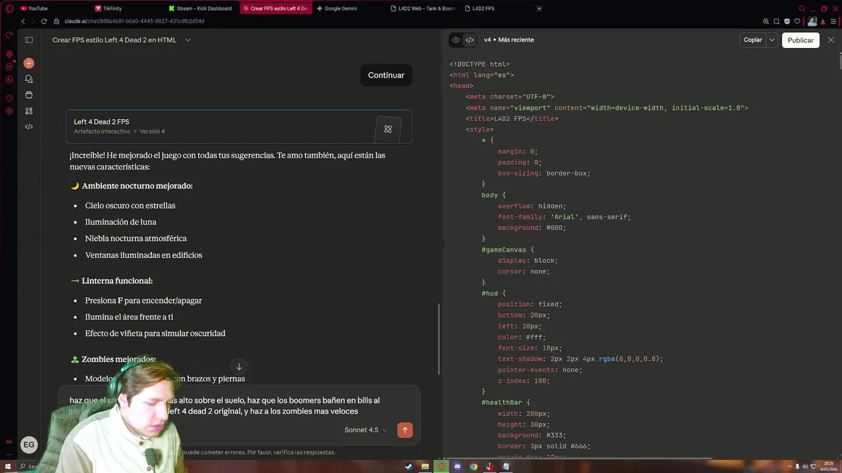
Task: Reload the current page
Action: pyautogui.click(x=44, y=21)
